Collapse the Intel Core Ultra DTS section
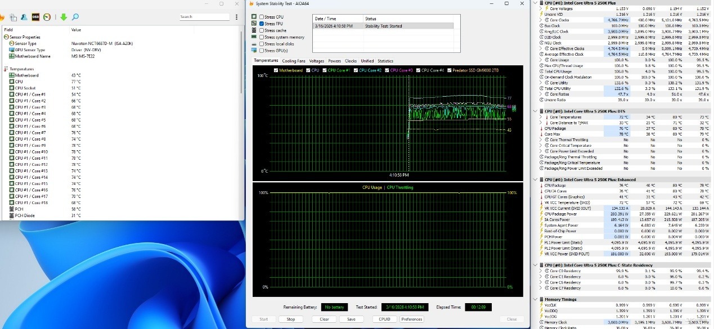The image size is (714, 329). click(535, 111)
